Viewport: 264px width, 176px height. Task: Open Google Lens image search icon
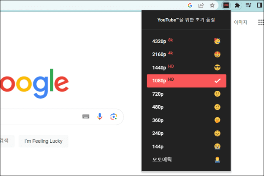pos(114,117)
